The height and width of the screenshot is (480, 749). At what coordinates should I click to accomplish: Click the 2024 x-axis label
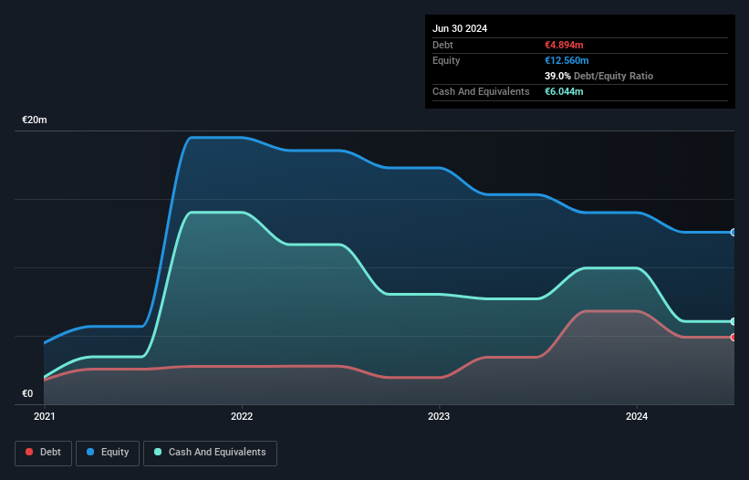point(637,416)
